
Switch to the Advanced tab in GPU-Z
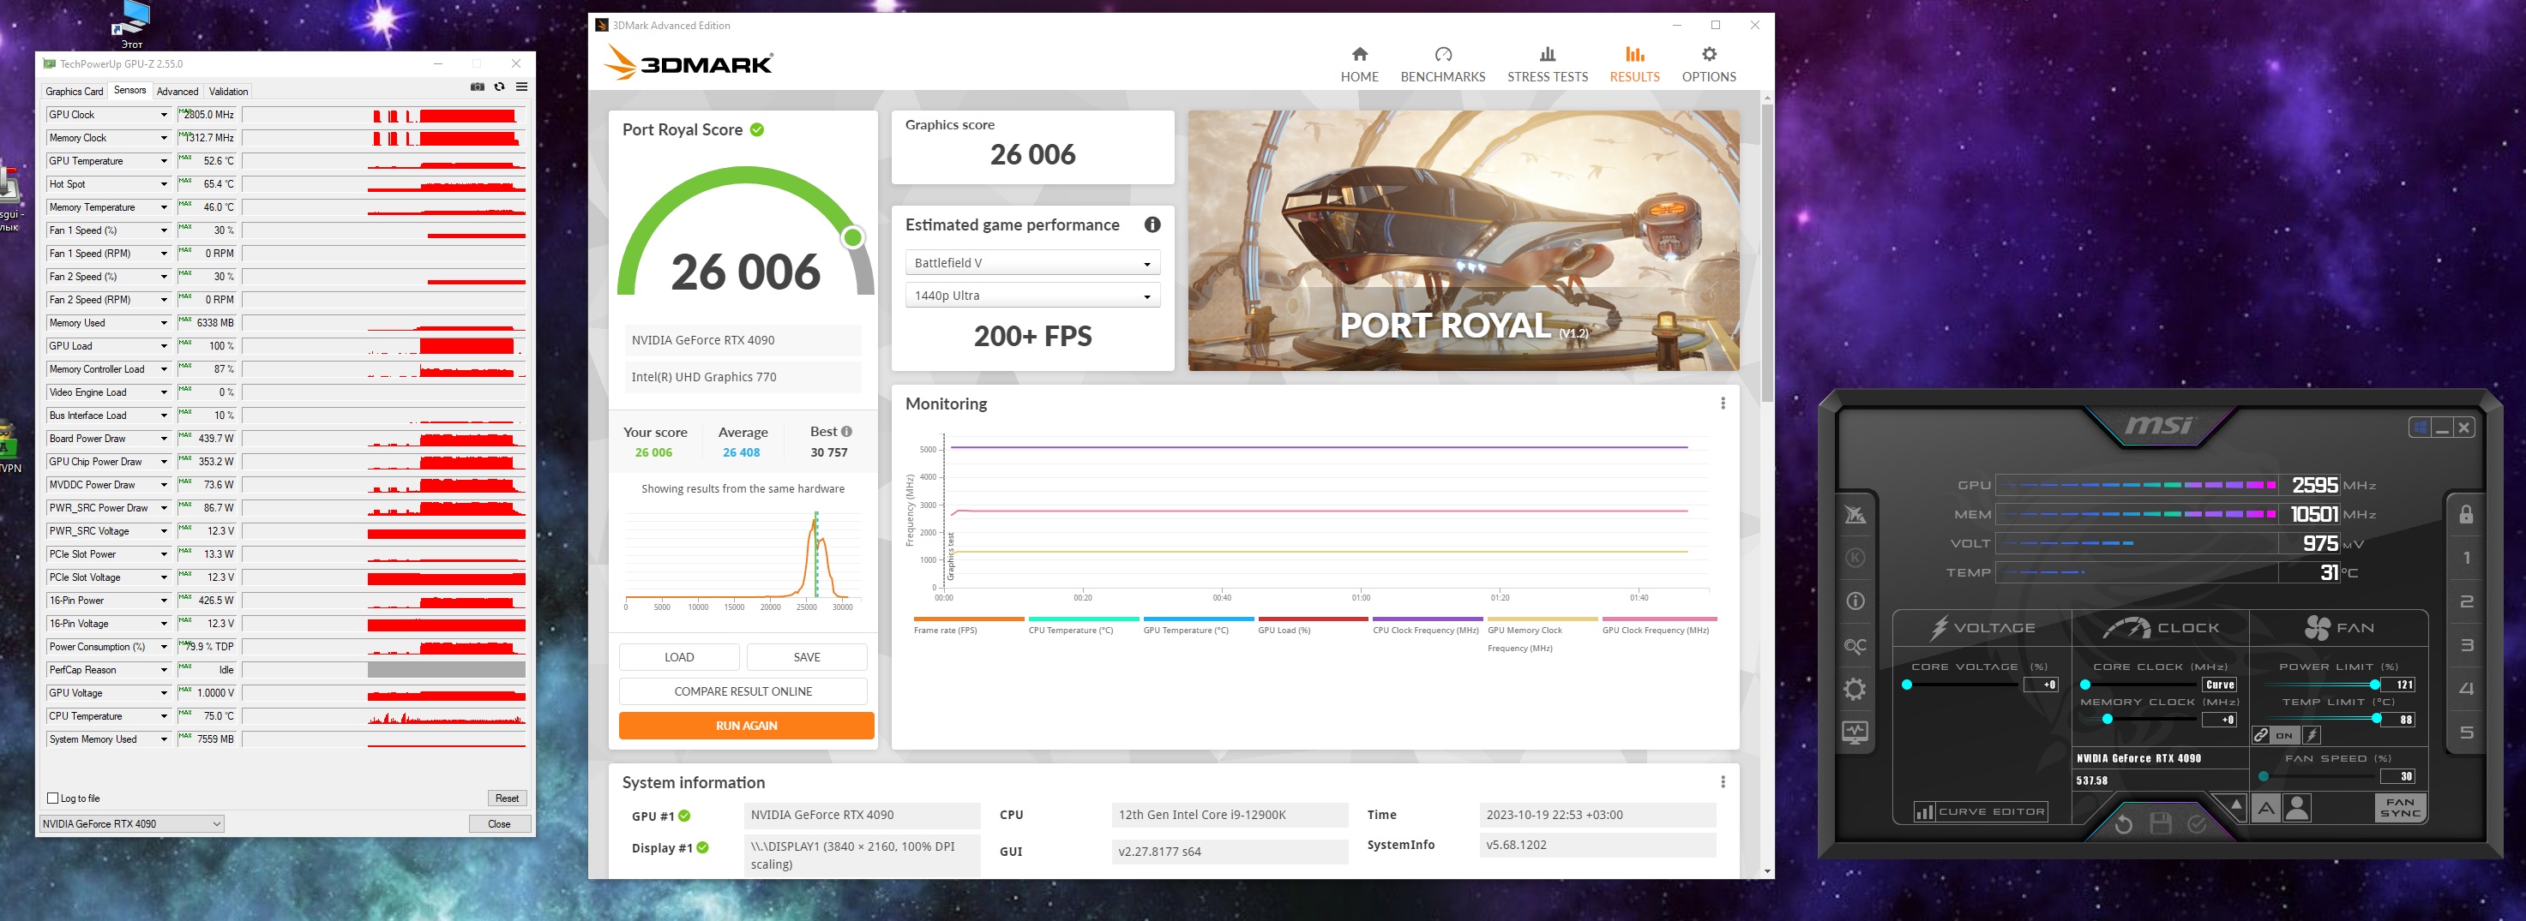(x=177, y=91)
